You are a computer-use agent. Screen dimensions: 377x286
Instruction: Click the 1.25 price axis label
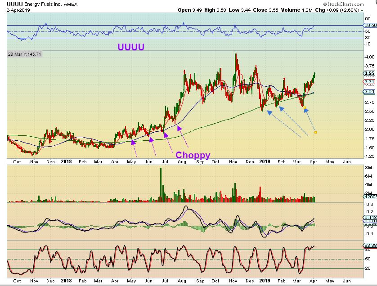coord(369,156)
